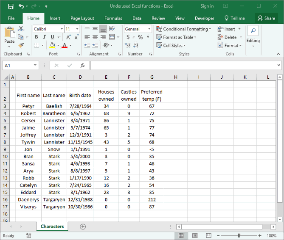This screenshot has width=284, height=240.
Task: Click the Share button
Action: point(266,18)
